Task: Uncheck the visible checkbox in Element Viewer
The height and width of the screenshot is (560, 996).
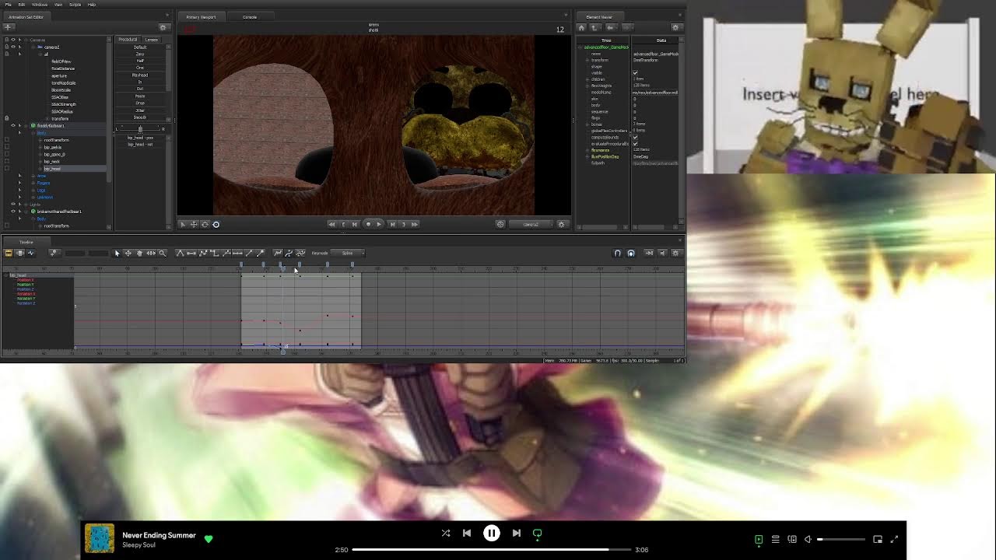Action: tap(635, 73)
